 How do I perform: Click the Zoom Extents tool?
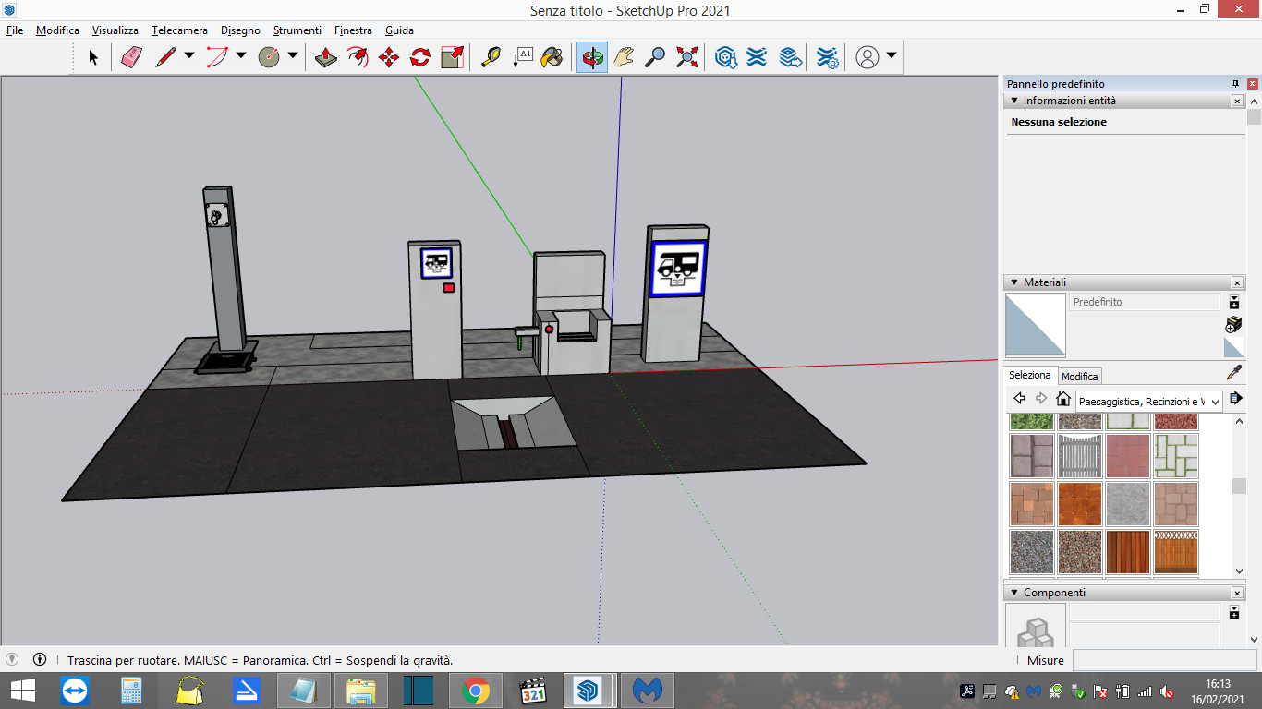tap(686, 57)
